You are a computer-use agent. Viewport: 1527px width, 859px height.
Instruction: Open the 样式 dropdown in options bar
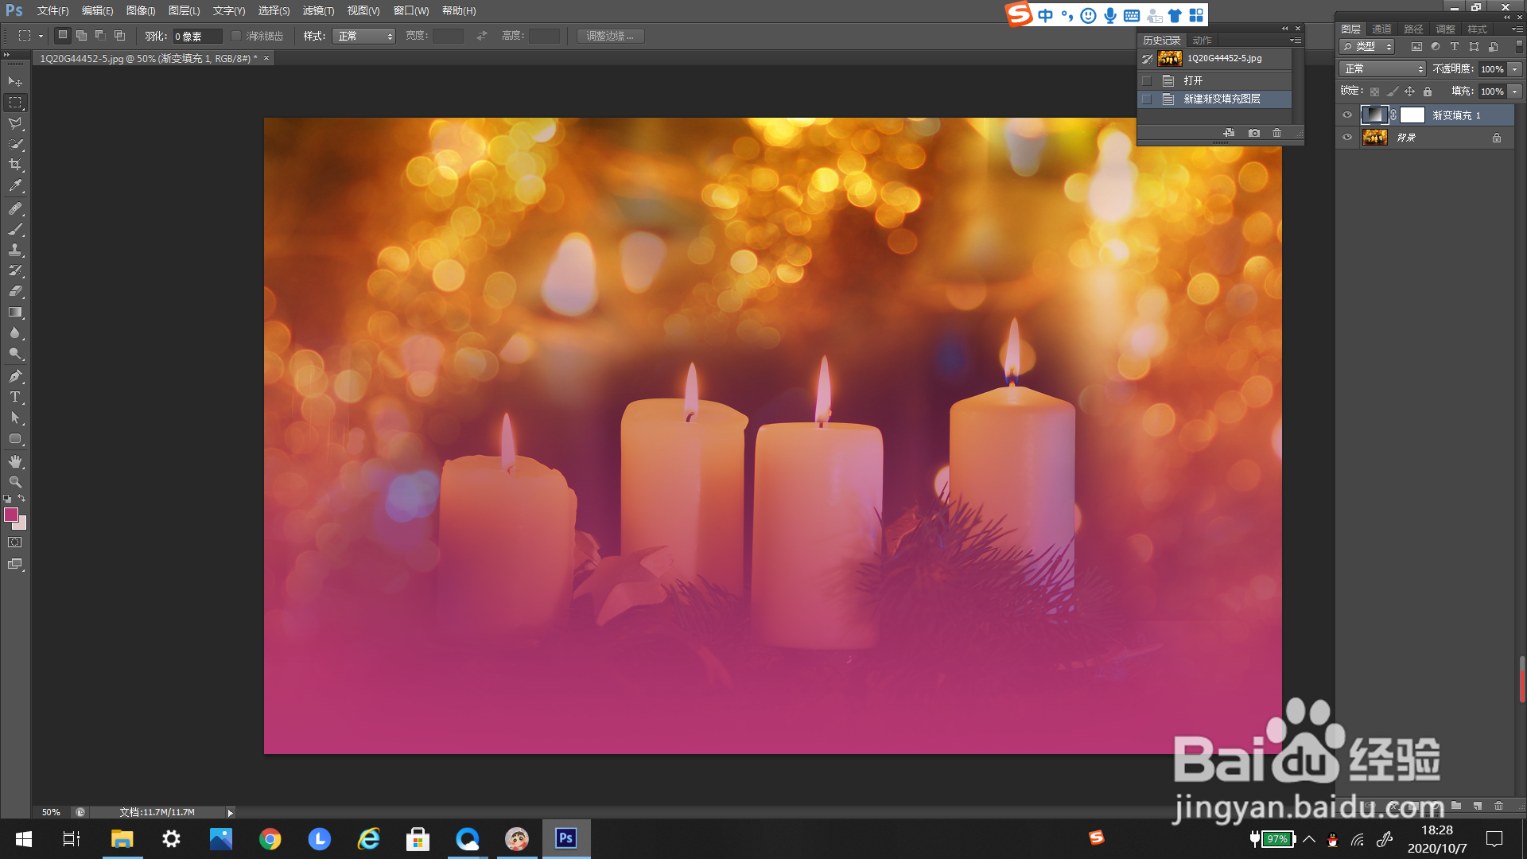[x=363, y=37]
